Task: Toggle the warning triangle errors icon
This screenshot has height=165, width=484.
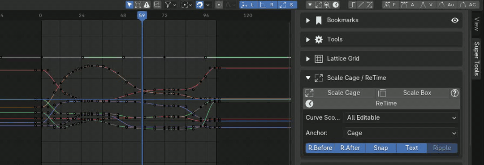Action: [146, 4]
